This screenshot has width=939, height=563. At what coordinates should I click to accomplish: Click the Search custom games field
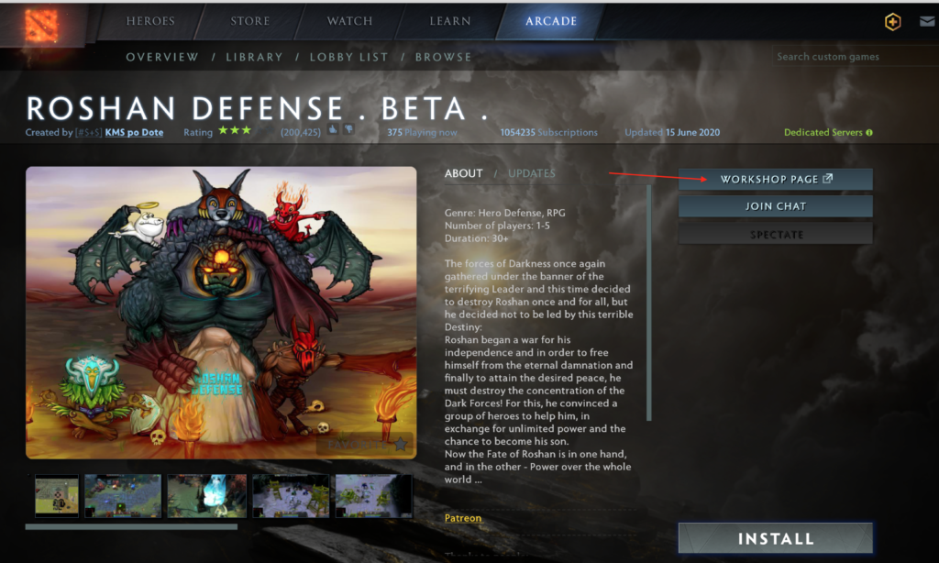click(856, 56)
